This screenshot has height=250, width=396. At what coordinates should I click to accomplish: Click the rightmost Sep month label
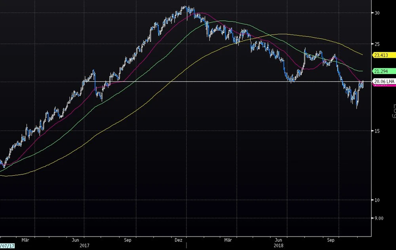(331, 240)
